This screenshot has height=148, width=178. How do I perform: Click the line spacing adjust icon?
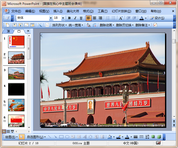[x=94, y=25]
